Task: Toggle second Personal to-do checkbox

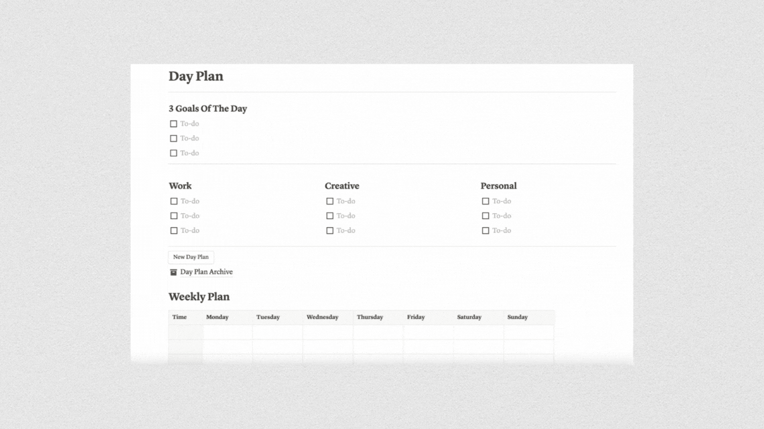Action: [x=485, y=216]
